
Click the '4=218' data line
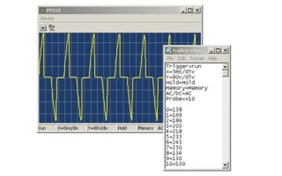pyautogui.click(x=174, y=131)
